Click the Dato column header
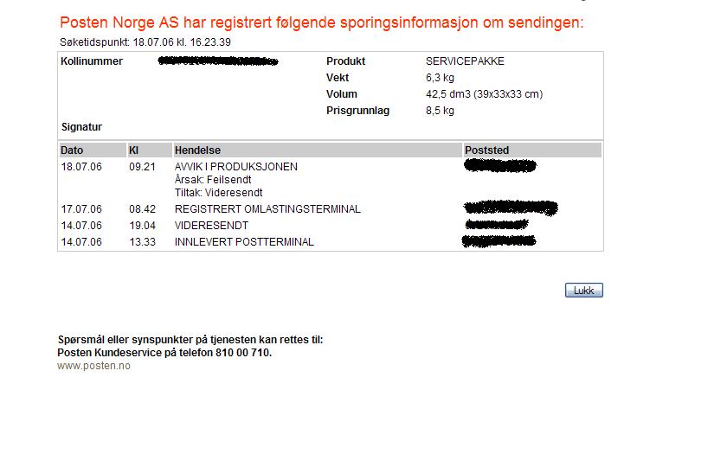 pyautogui.click(x=72, y=150)
